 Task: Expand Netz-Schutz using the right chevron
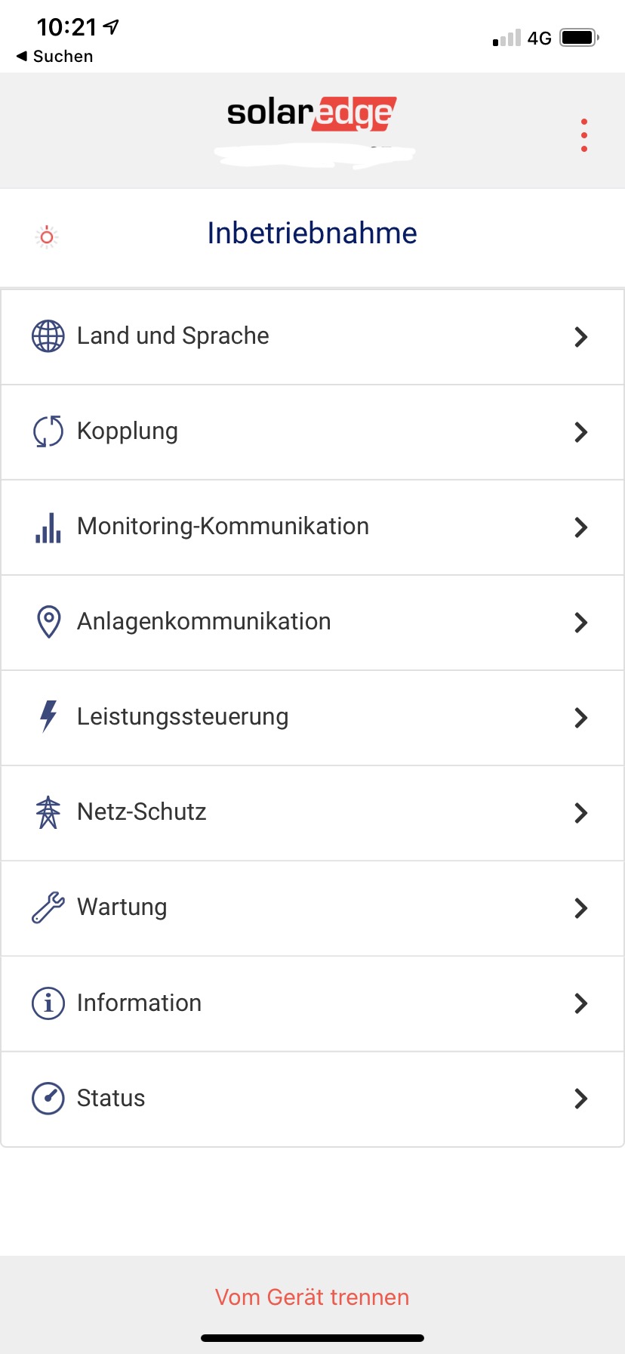pyautogui.click(x=580, y=813)
